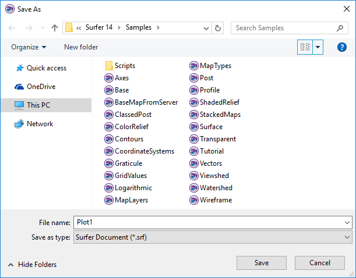
Task: Select the Logarithmic file icon
Action: [109, 188]
